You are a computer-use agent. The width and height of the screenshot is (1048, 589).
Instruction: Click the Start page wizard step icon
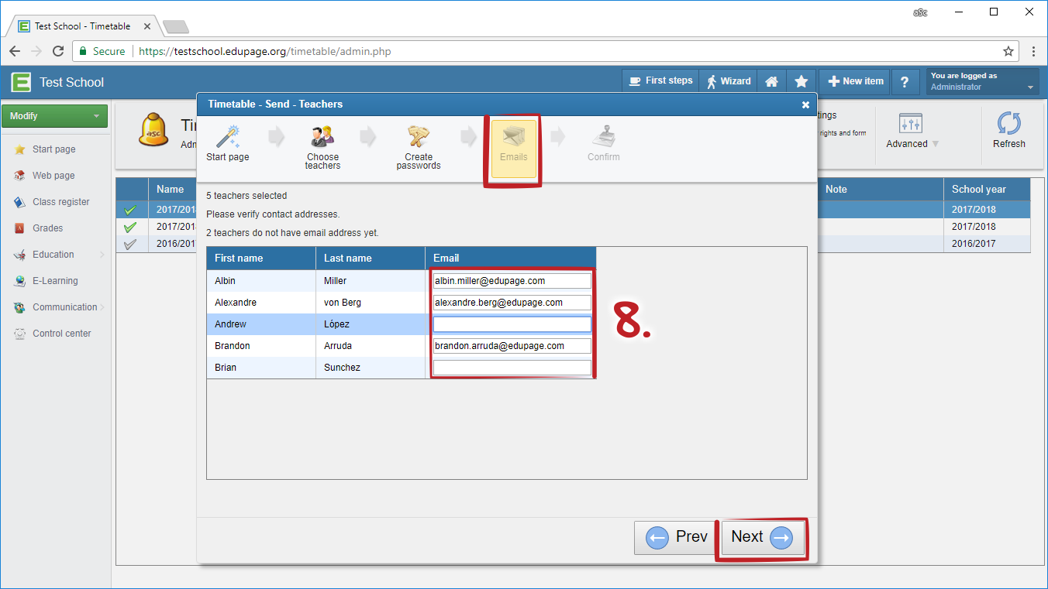pos(228,138)
